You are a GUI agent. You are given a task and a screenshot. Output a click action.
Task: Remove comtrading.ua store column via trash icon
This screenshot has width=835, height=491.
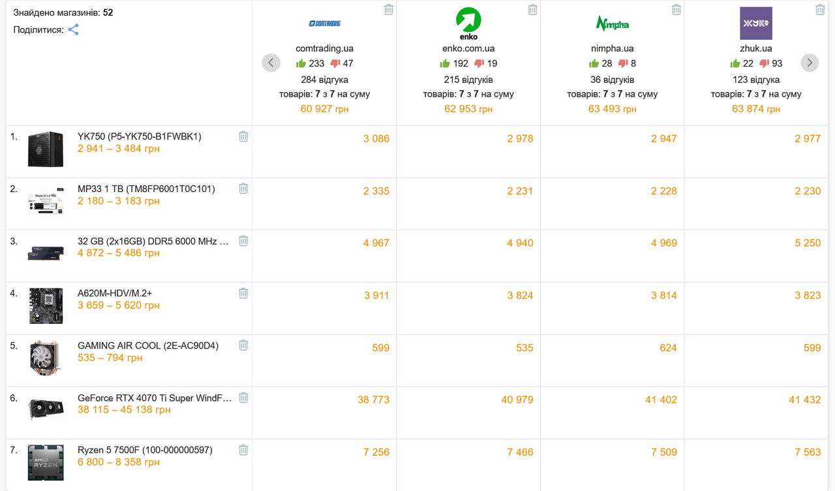pyautogui.click(x=389, y=9)
